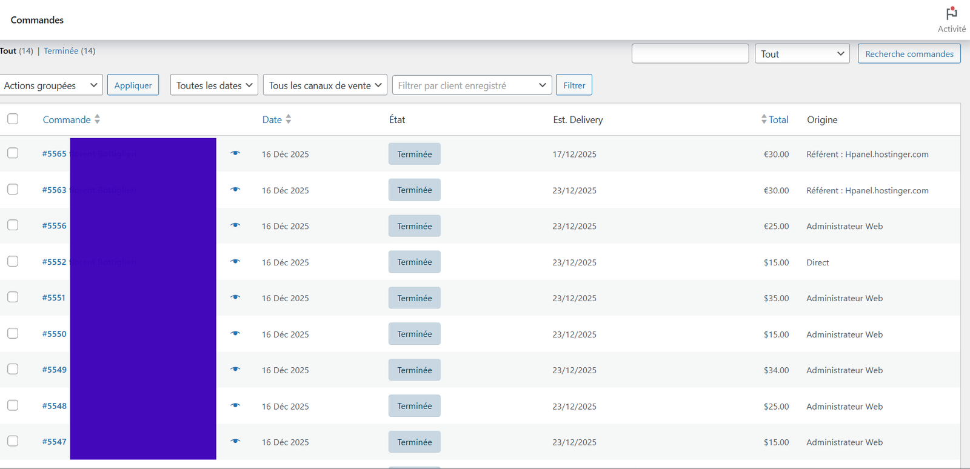Check the box for order #5563
The image size is (970, 469).
tap(13, 189)
